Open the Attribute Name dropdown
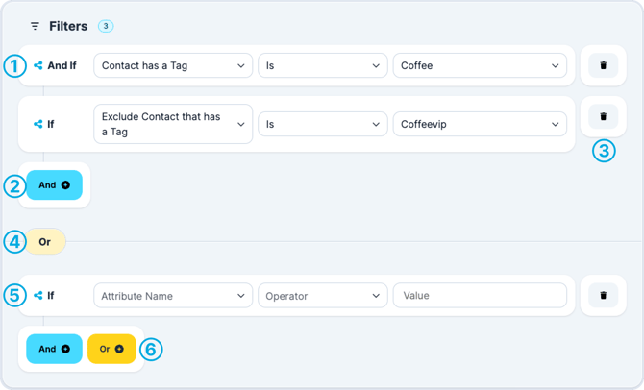This screenshot has height=390, width=644. [173, 296]
